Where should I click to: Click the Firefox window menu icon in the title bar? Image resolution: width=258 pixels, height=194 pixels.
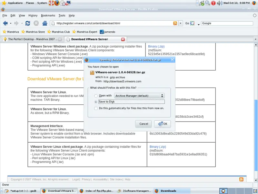coord(3,9)
